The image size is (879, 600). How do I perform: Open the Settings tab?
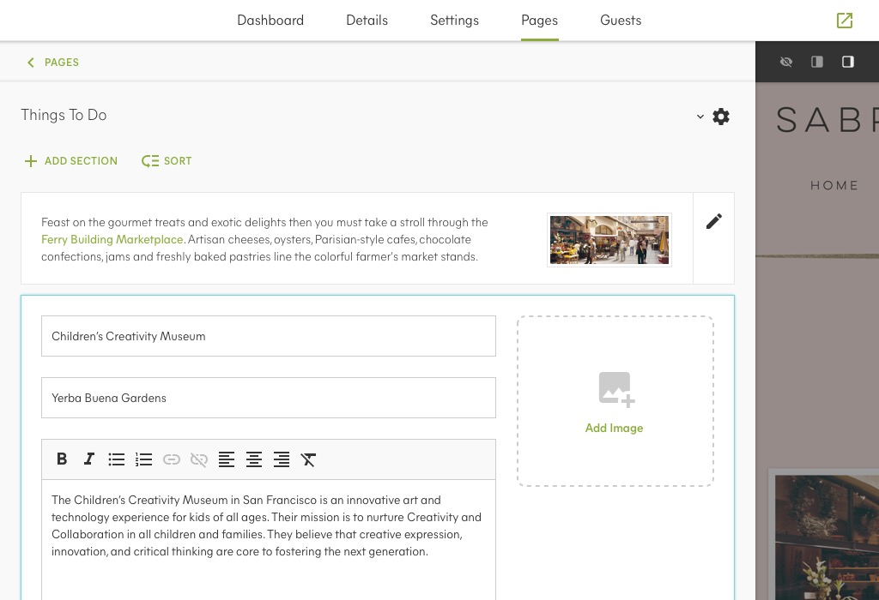(455, 21)
